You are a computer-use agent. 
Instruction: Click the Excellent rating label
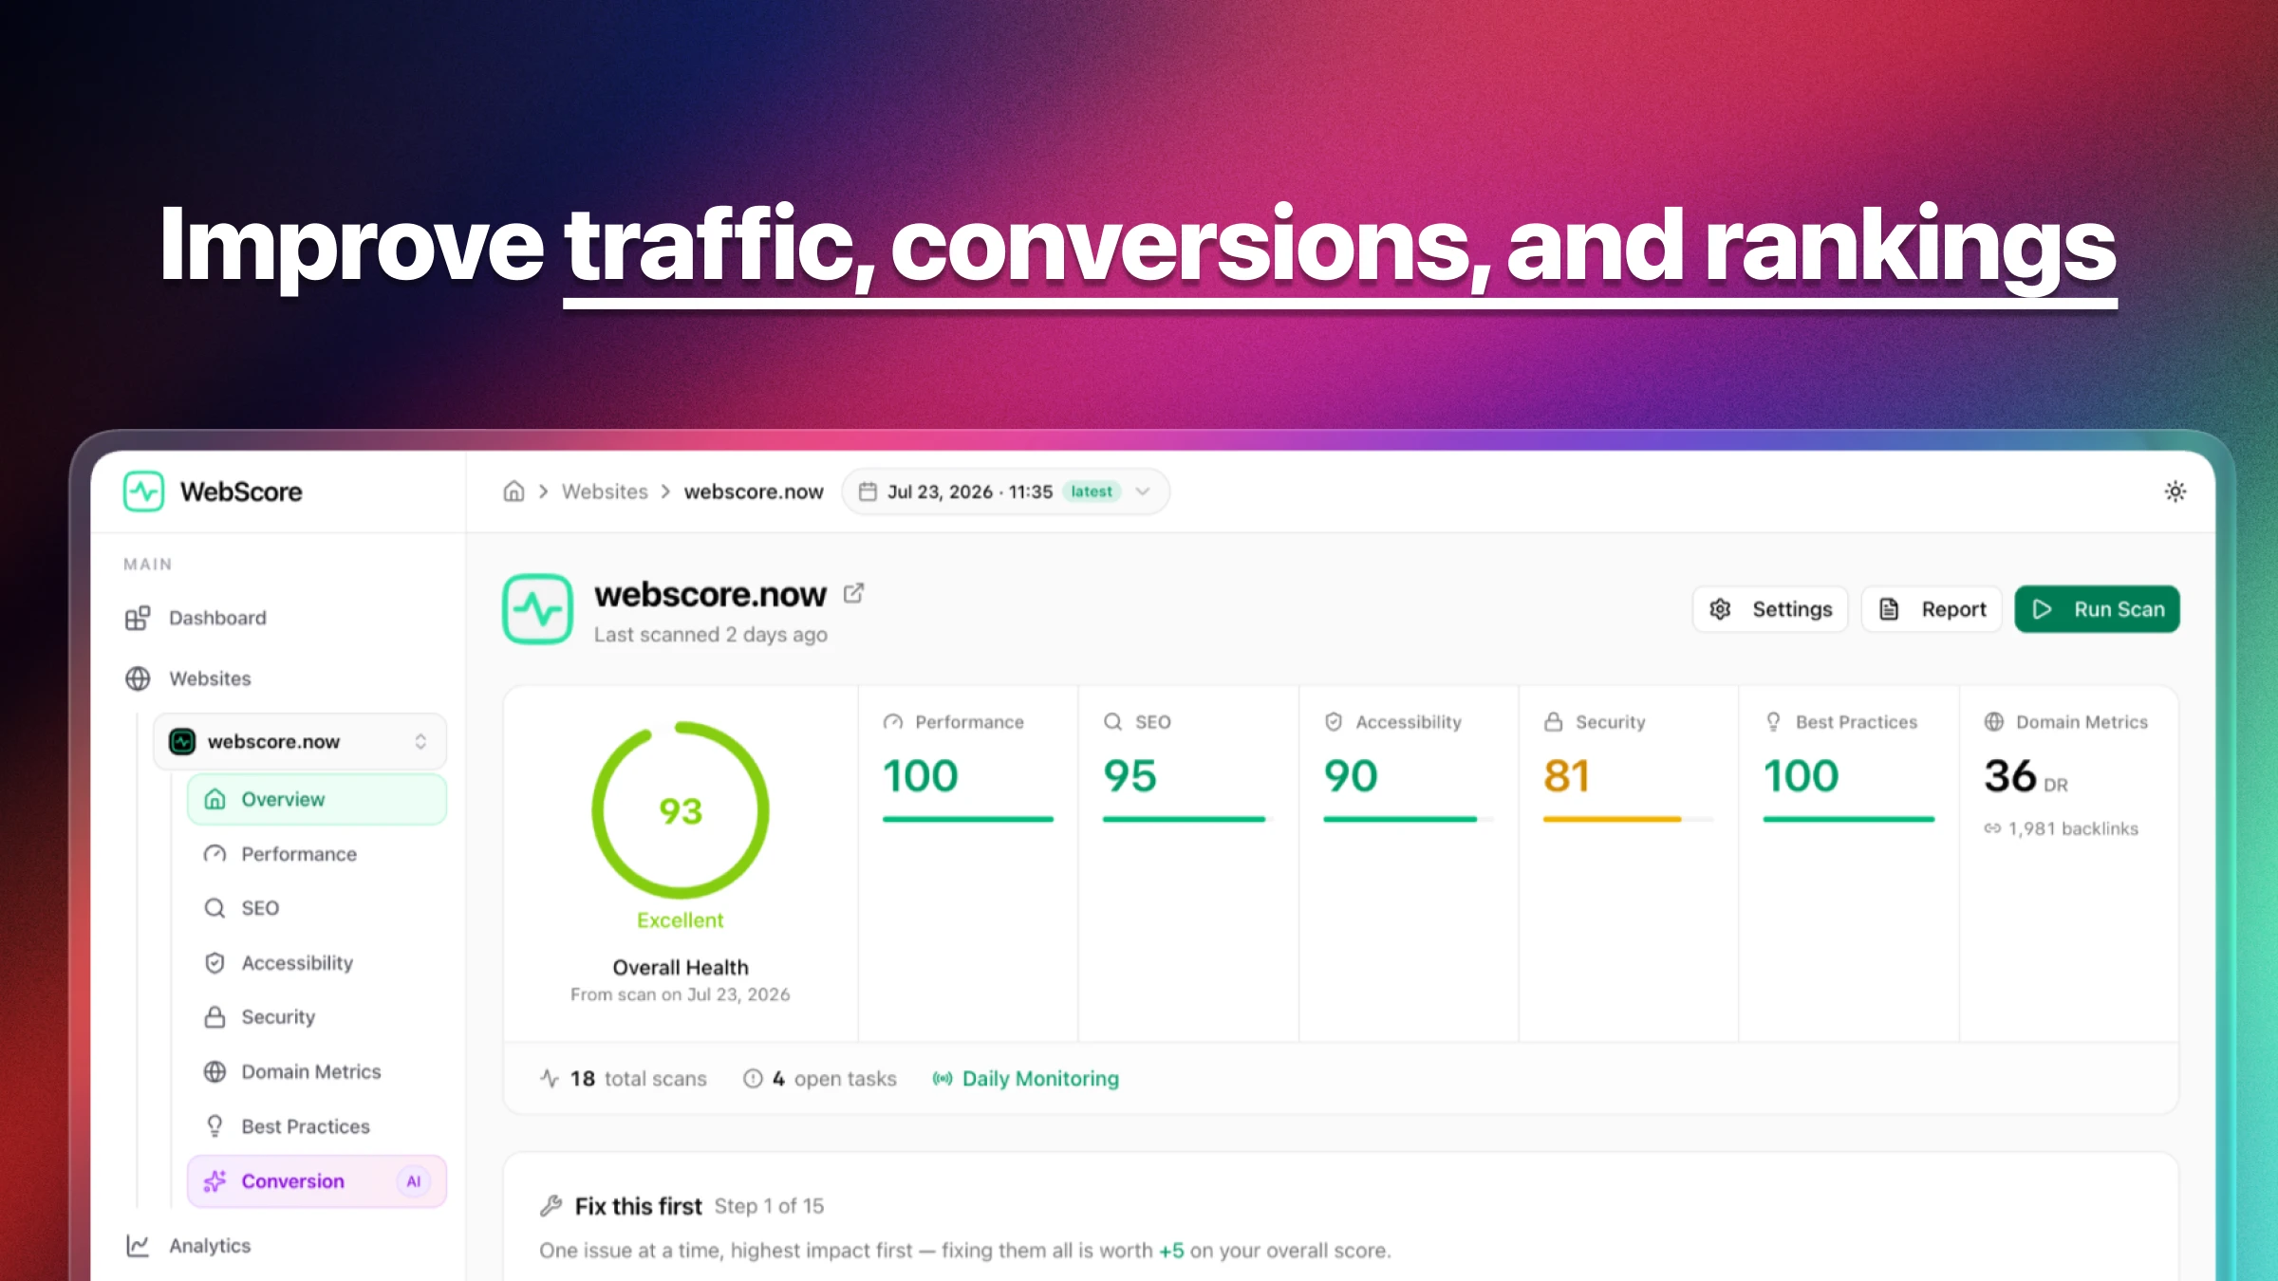click(x=681, y=920)
